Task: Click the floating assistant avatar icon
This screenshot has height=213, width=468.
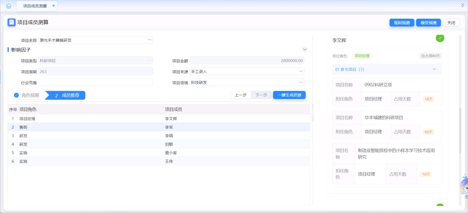Action: pos(464,187)
